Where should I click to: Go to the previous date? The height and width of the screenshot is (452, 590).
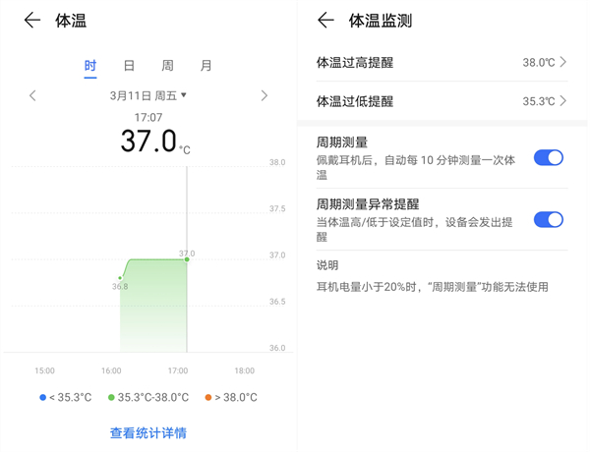[32, 95]
